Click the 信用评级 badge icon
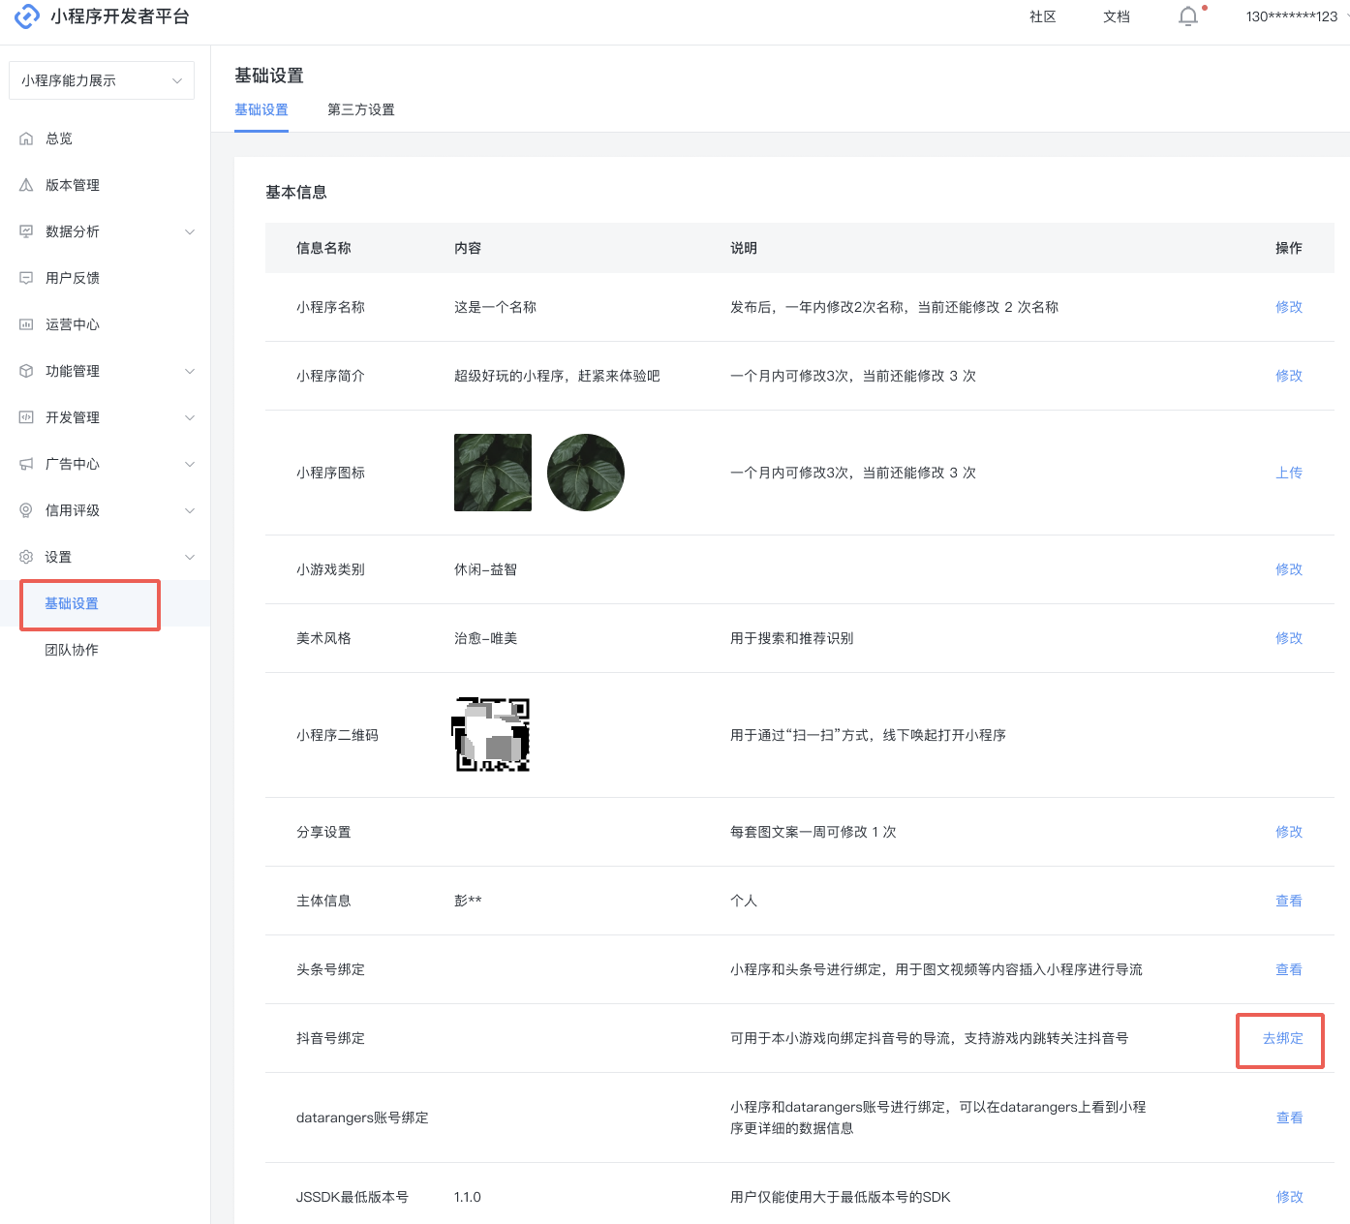 click(x=26, y=510)
